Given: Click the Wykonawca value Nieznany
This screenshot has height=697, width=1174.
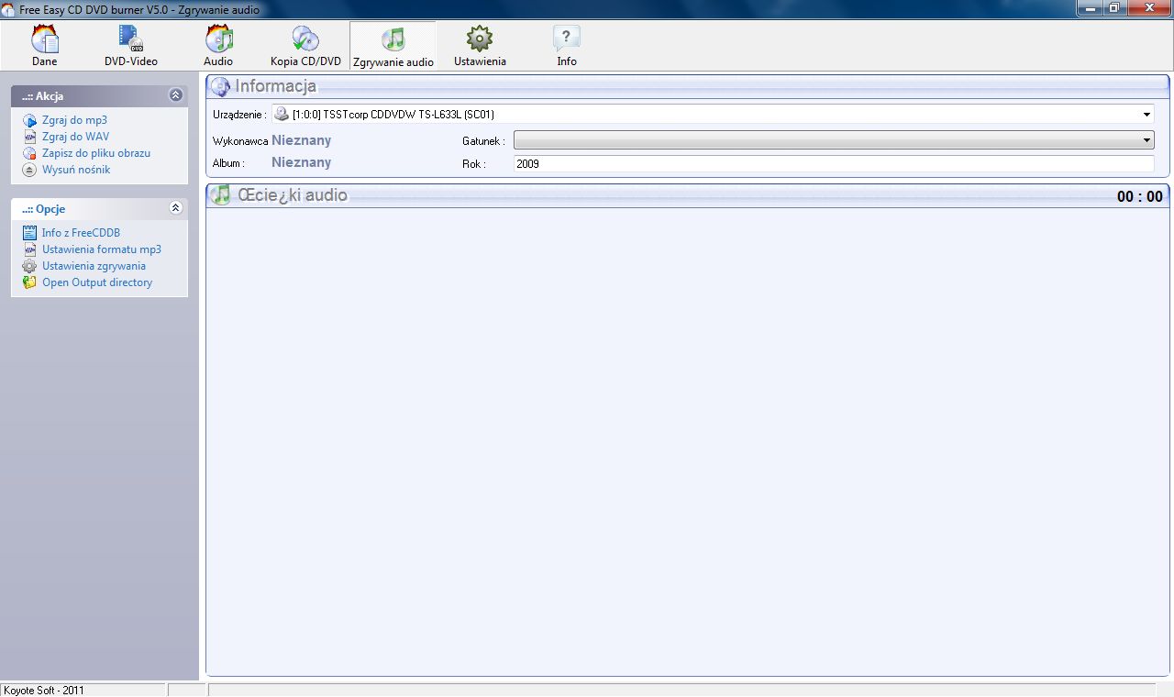Looking at the screenshot, I should pyautogui.click(x=301, y=140).
